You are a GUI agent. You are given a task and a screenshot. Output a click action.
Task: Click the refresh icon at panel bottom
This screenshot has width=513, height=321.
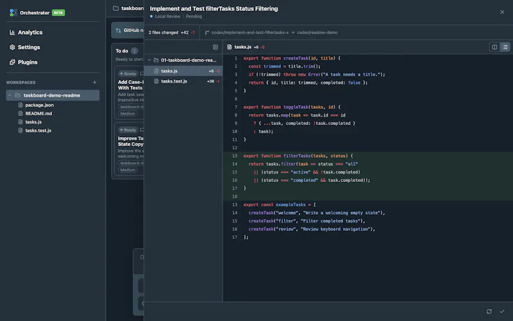click(x=489, y=311)
